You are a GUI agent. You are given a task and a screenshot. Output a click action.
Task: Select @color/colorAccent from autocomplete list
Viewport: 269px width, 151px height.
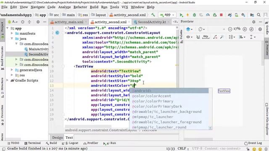tap(169, 96)
